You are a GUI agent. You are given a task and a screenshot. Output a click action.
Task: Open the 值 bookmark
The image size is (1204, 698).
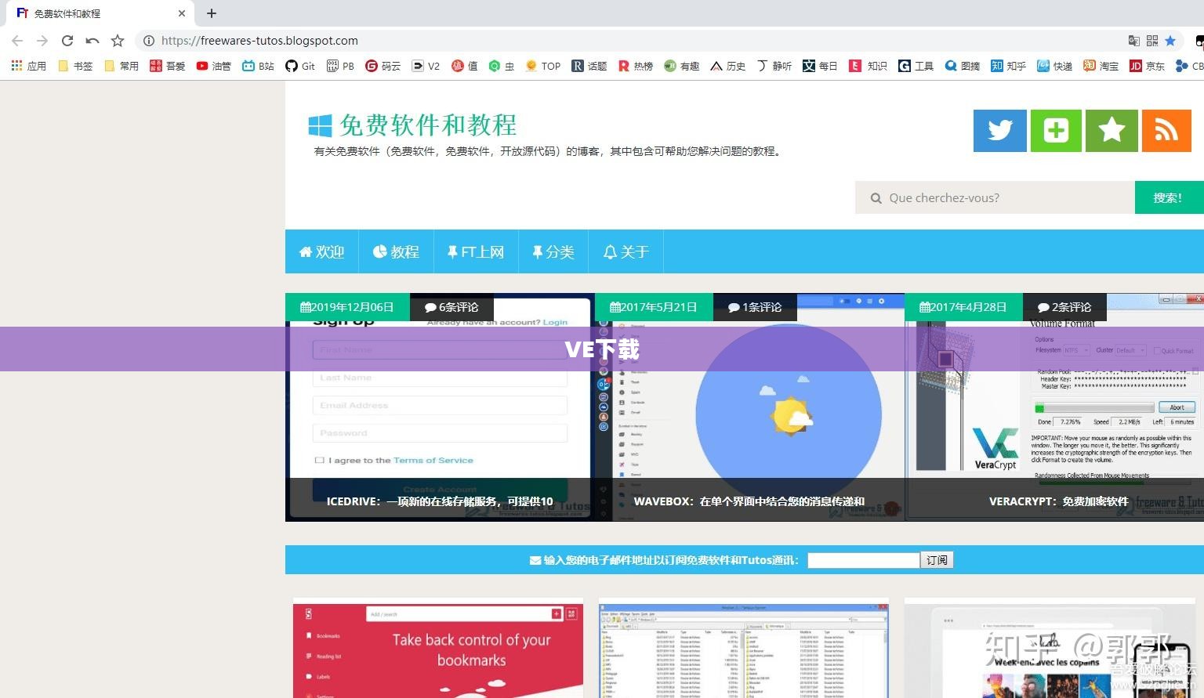[465, 66]
